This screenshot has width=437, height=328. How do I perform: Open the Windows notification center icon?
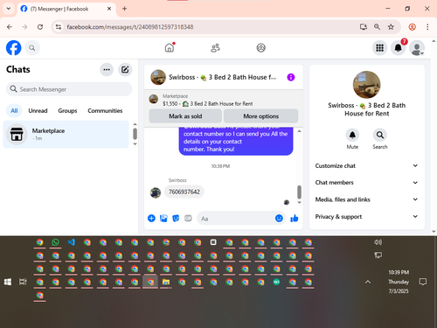pos(423,282)
